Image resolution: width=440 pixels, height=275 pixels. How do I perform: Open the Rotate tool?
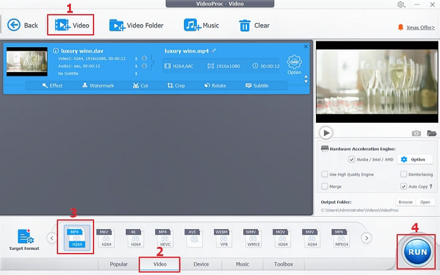(215, 86)
